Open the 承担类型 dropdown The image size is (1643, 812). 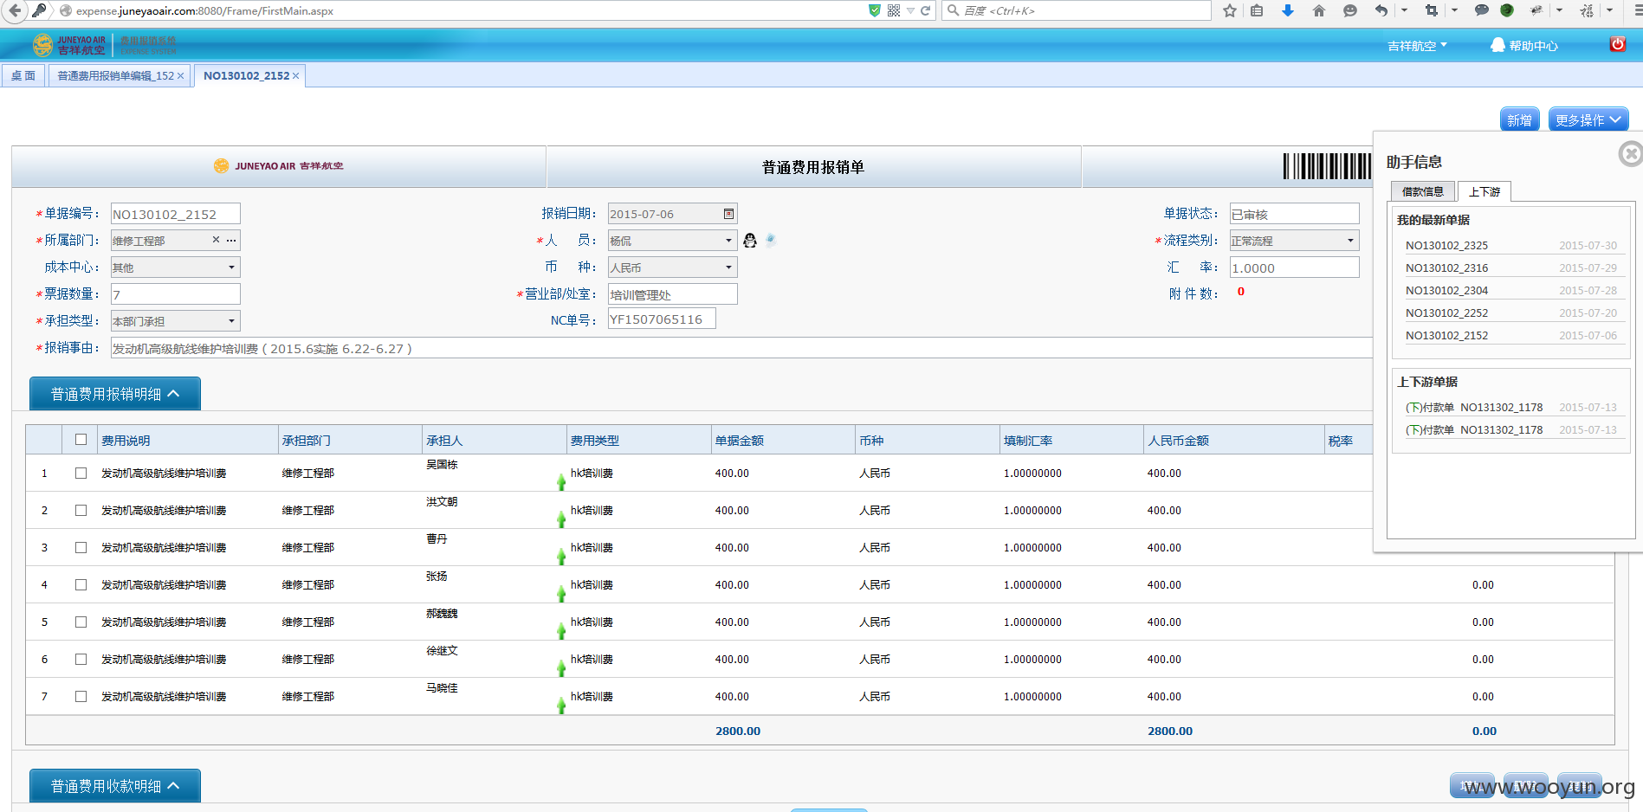(176, 321)
